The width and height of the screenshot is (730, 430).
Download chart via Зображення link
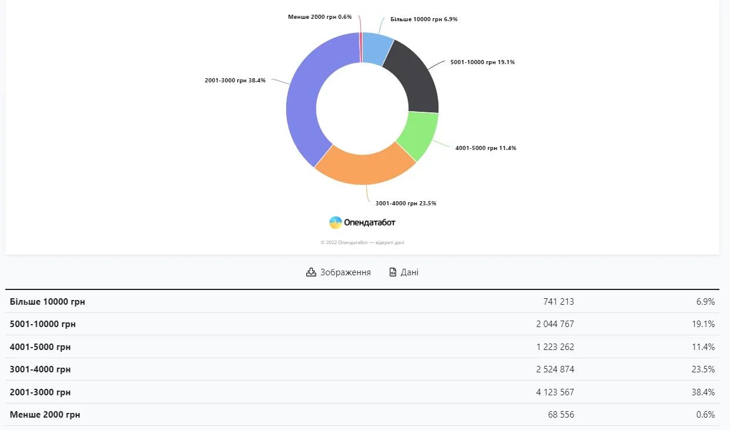(x=345, y=272)
